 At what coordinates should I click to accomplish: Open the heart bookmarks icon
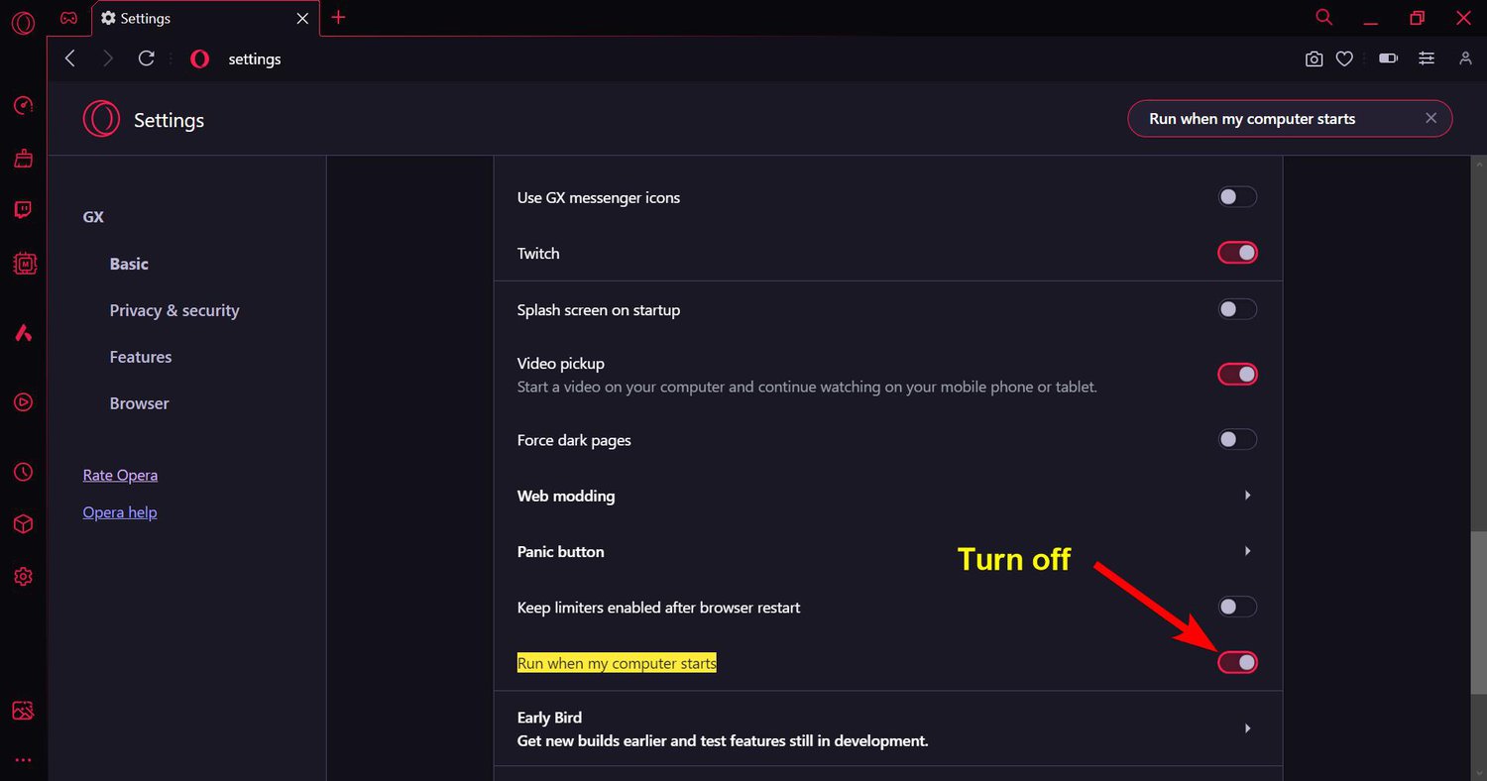tap(1344, 59)
